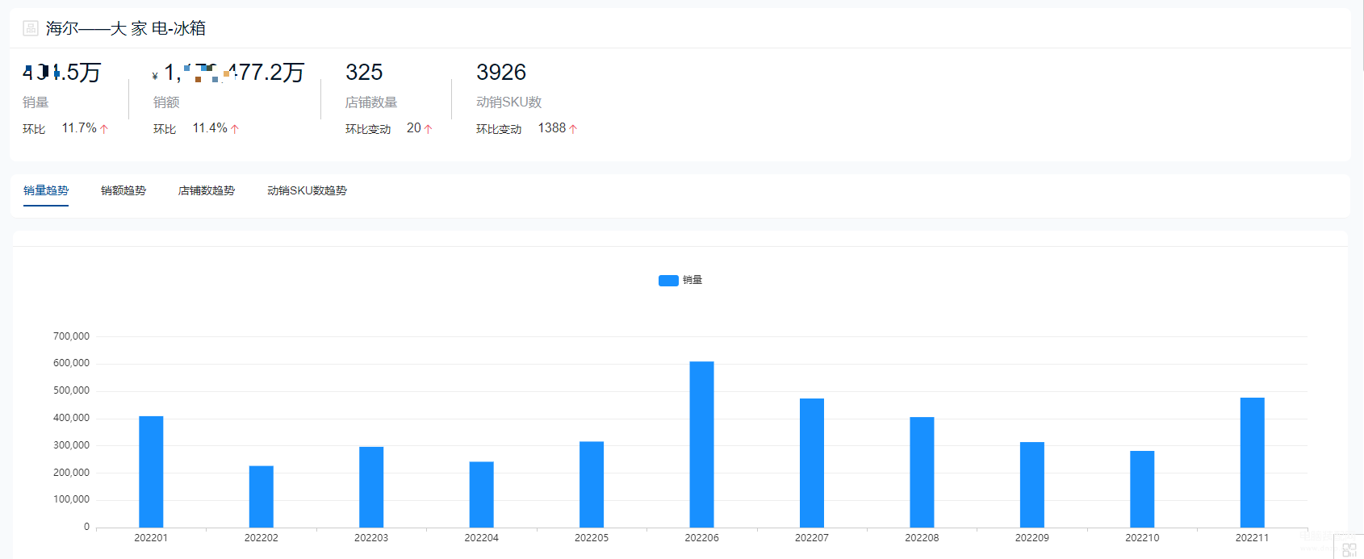The image size is (1364, 559).
Task: Click the 1388 change value
Action: point(552,128)
